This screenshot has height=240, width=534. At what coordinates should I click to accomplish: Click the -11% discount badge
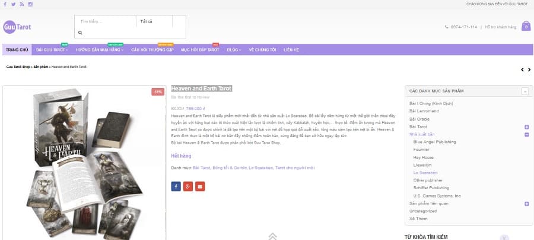click(158, 92)
